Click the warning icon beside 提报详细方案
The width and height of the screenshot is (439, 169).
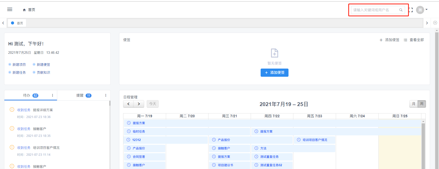[x=12, y=110]
